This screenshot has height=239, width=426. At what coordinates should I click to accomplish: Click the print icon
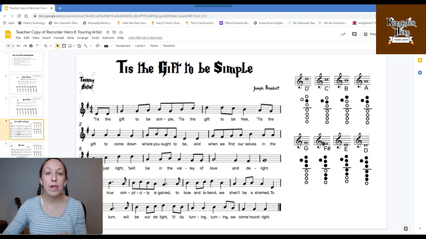point(31,46)
